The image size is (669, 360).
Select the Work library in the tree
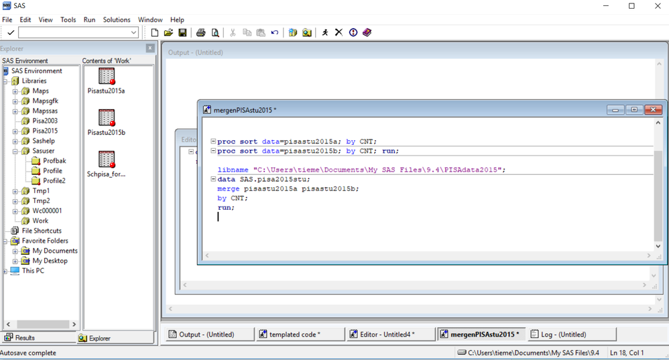40,221
